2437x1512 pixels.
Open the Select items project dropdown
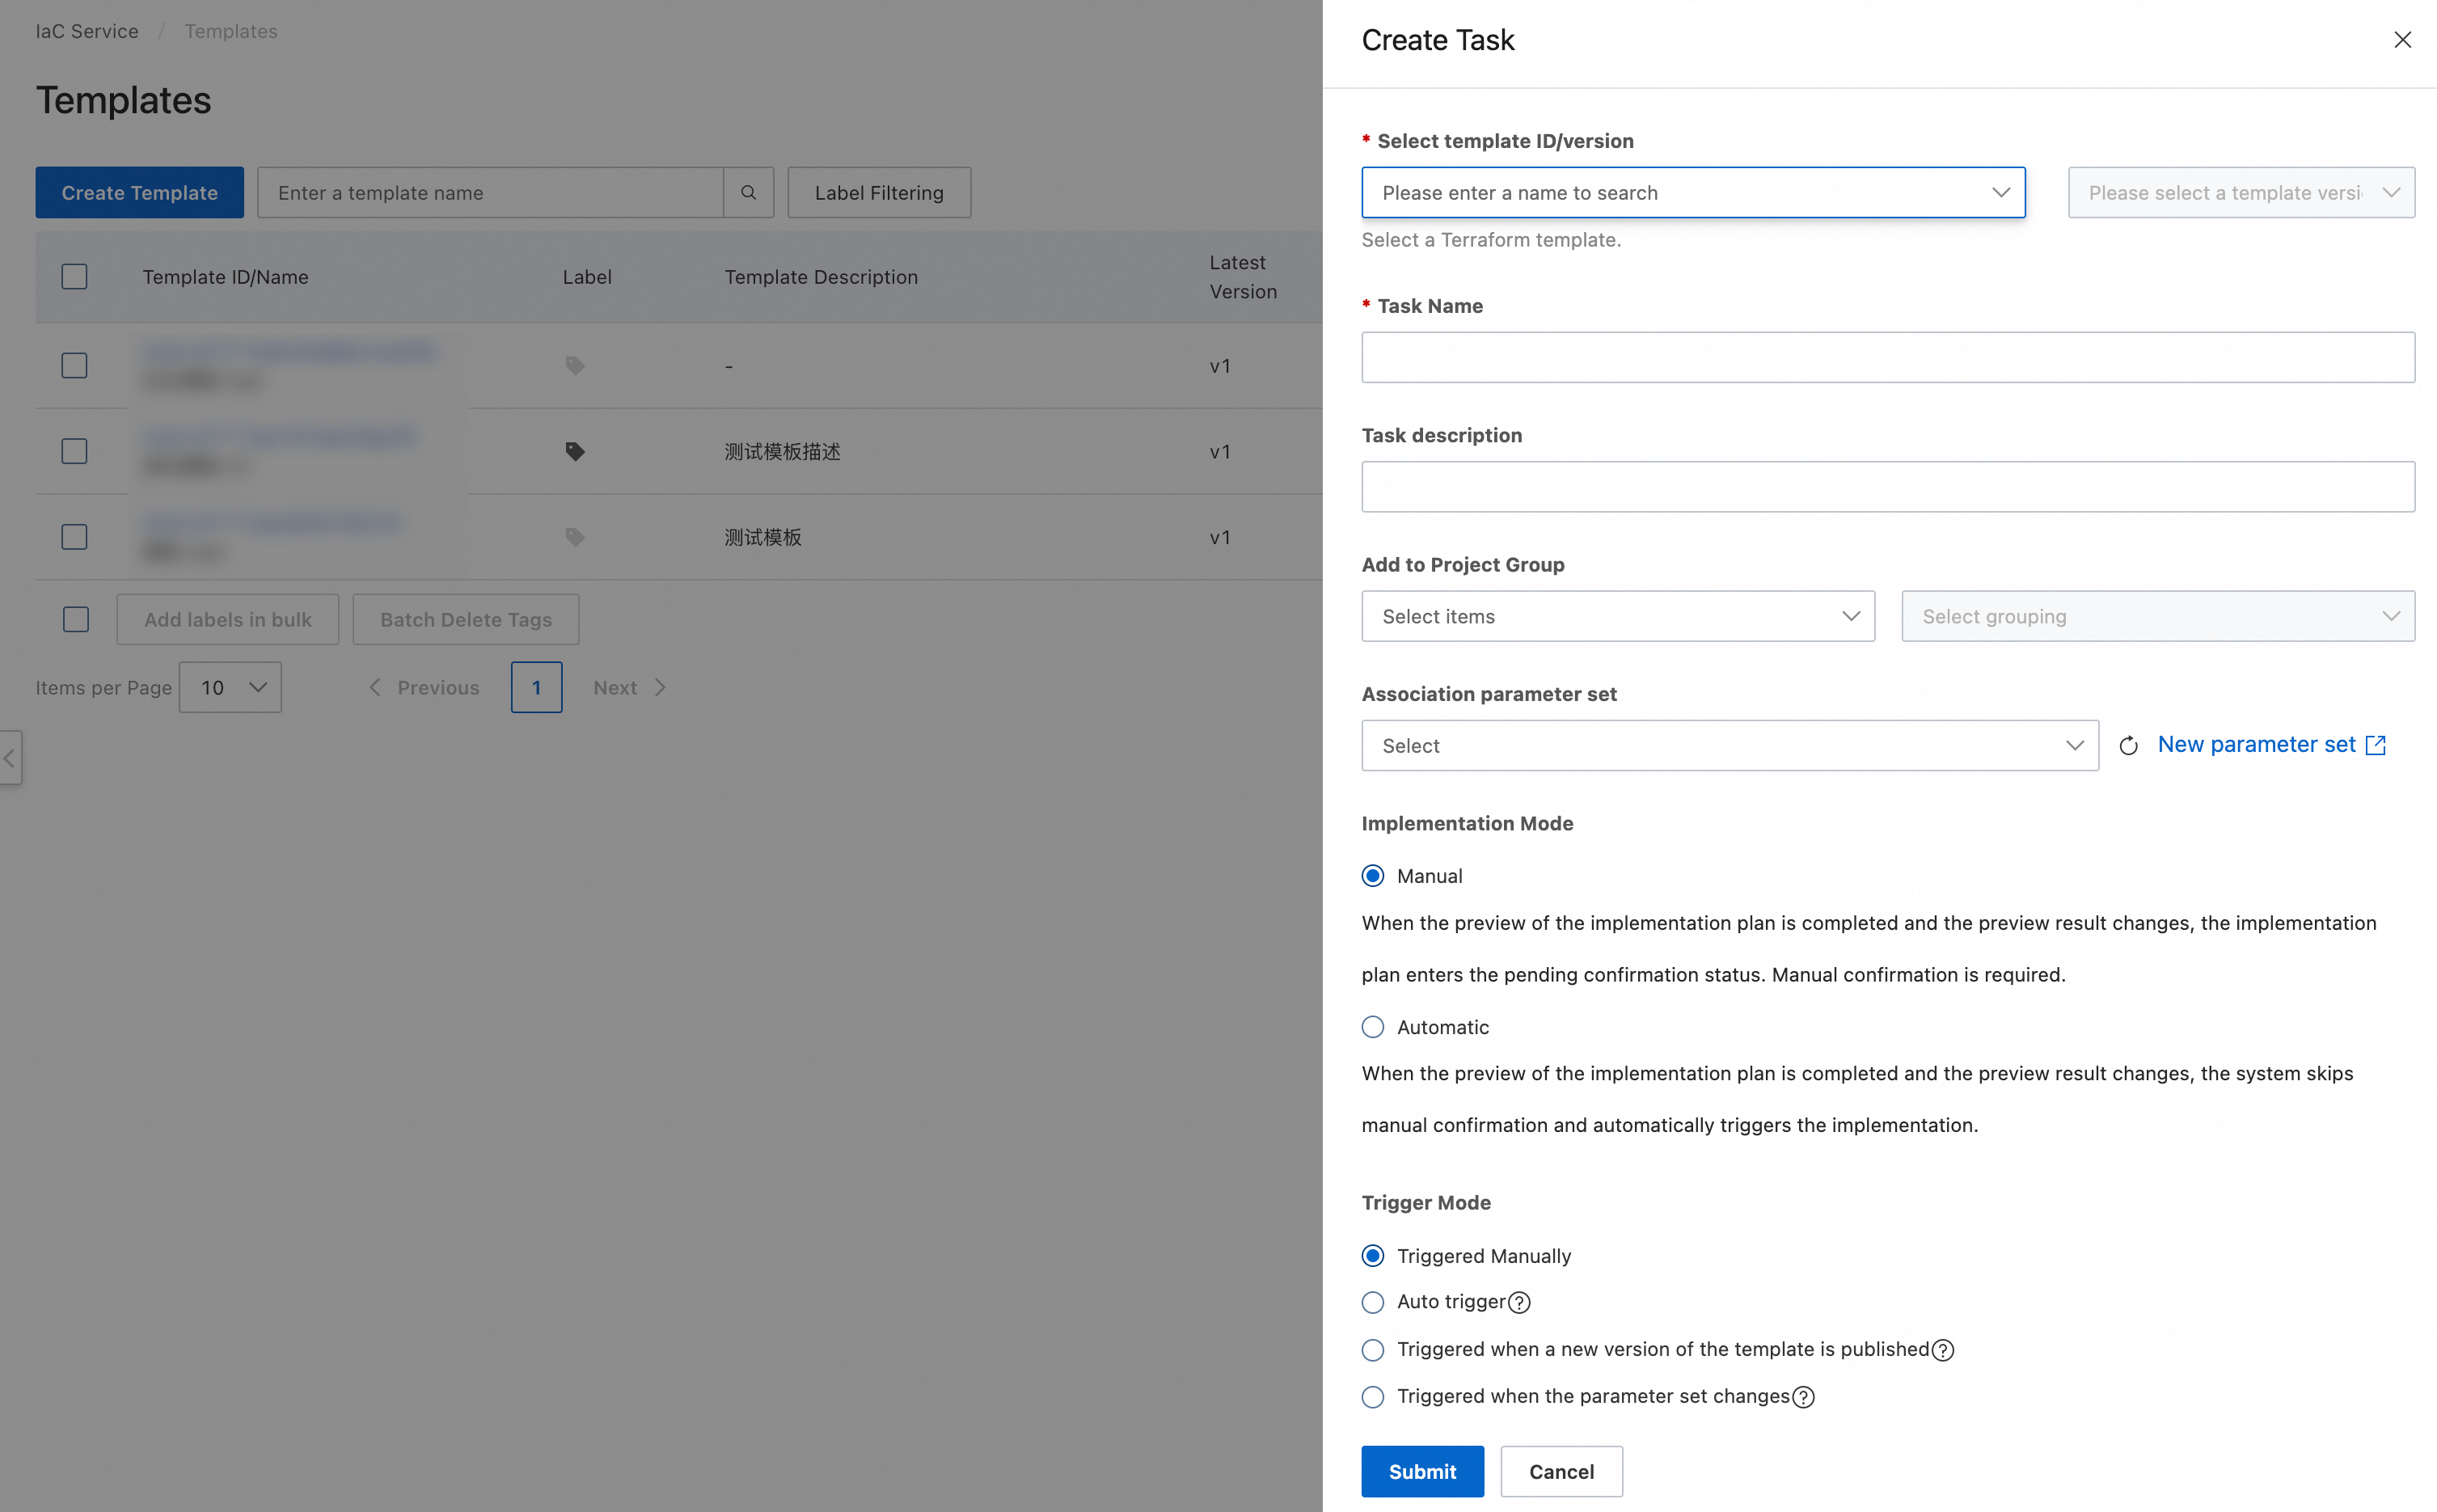click(1618, 616)
